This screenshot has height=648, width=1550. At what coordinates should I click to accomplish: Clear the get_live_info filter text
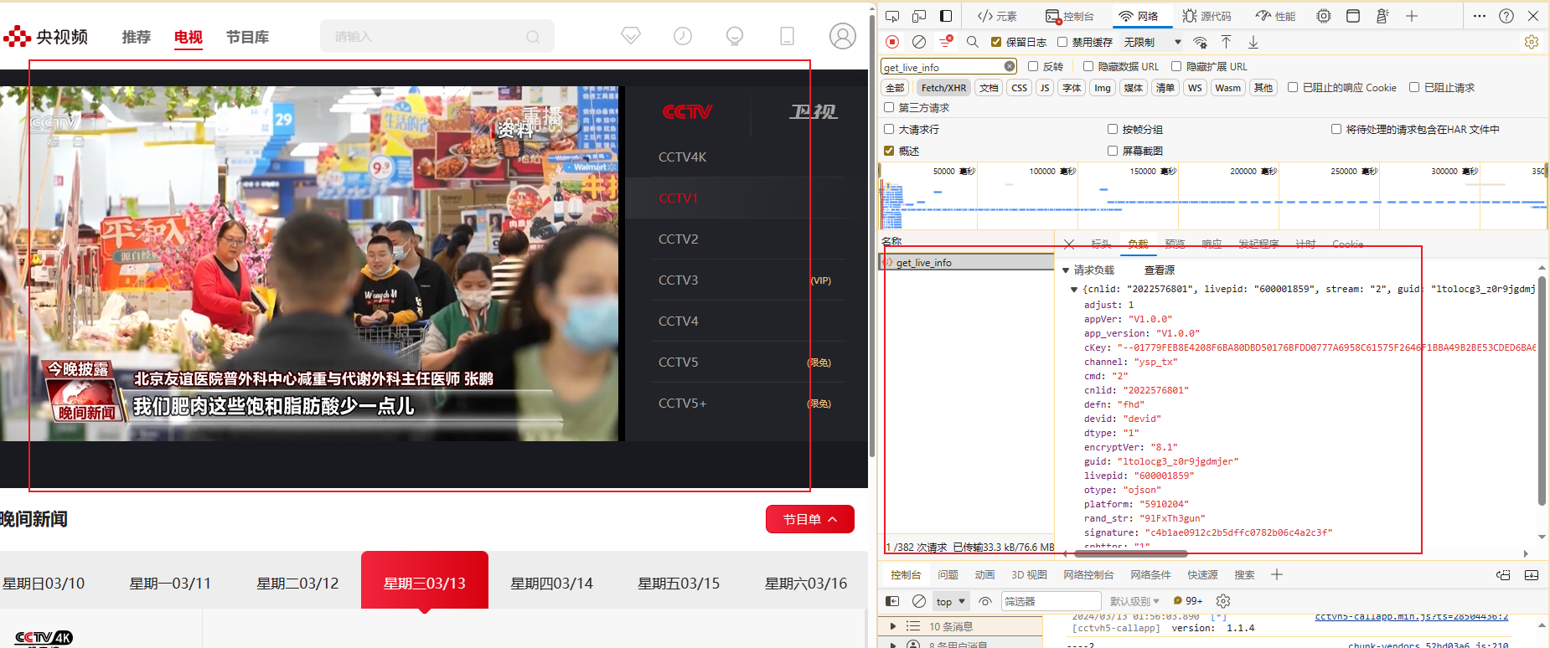1010,66
